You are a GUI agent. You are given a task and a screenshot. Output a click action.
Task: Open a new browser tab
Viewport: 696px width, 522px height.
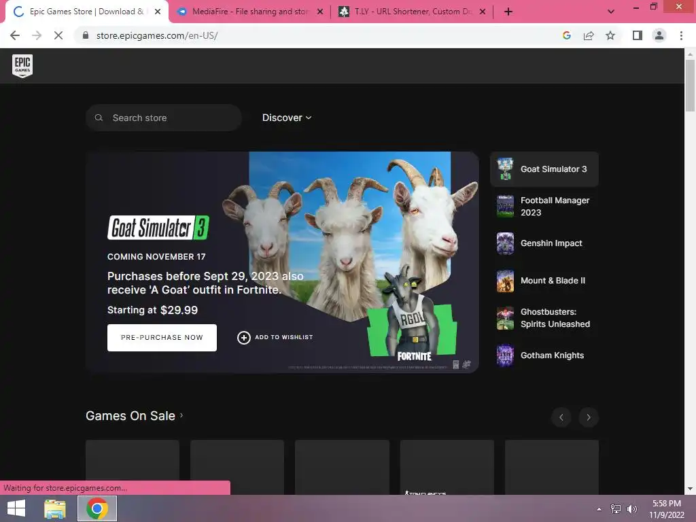pyautogui.click(x=508, y=12)
